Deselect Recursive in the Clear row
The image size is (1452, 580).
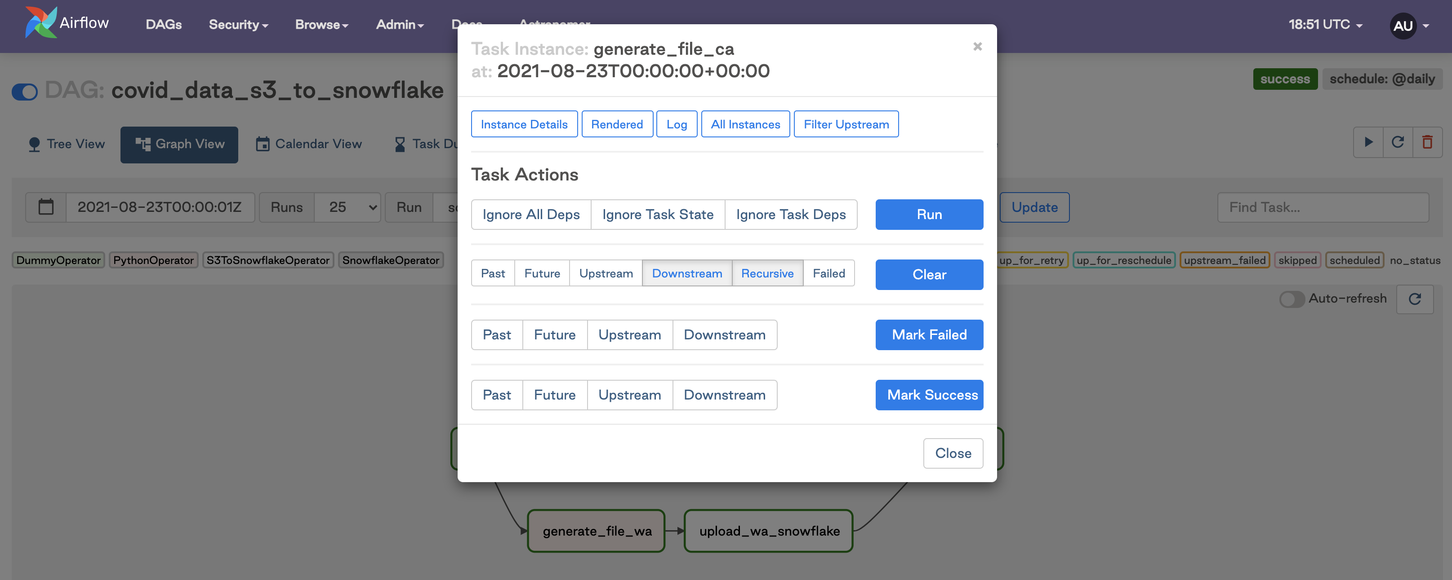click(x=767, y=273)
